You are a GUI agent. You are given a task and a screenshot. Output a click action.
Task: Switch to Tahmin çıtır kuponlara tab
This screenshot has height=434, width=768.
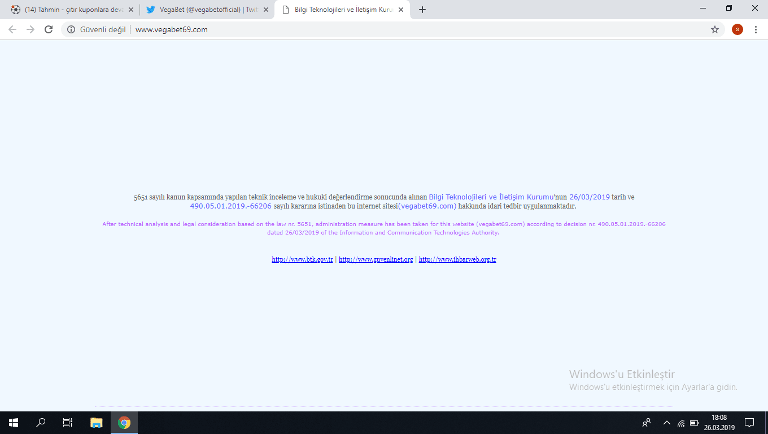(72, 10)
